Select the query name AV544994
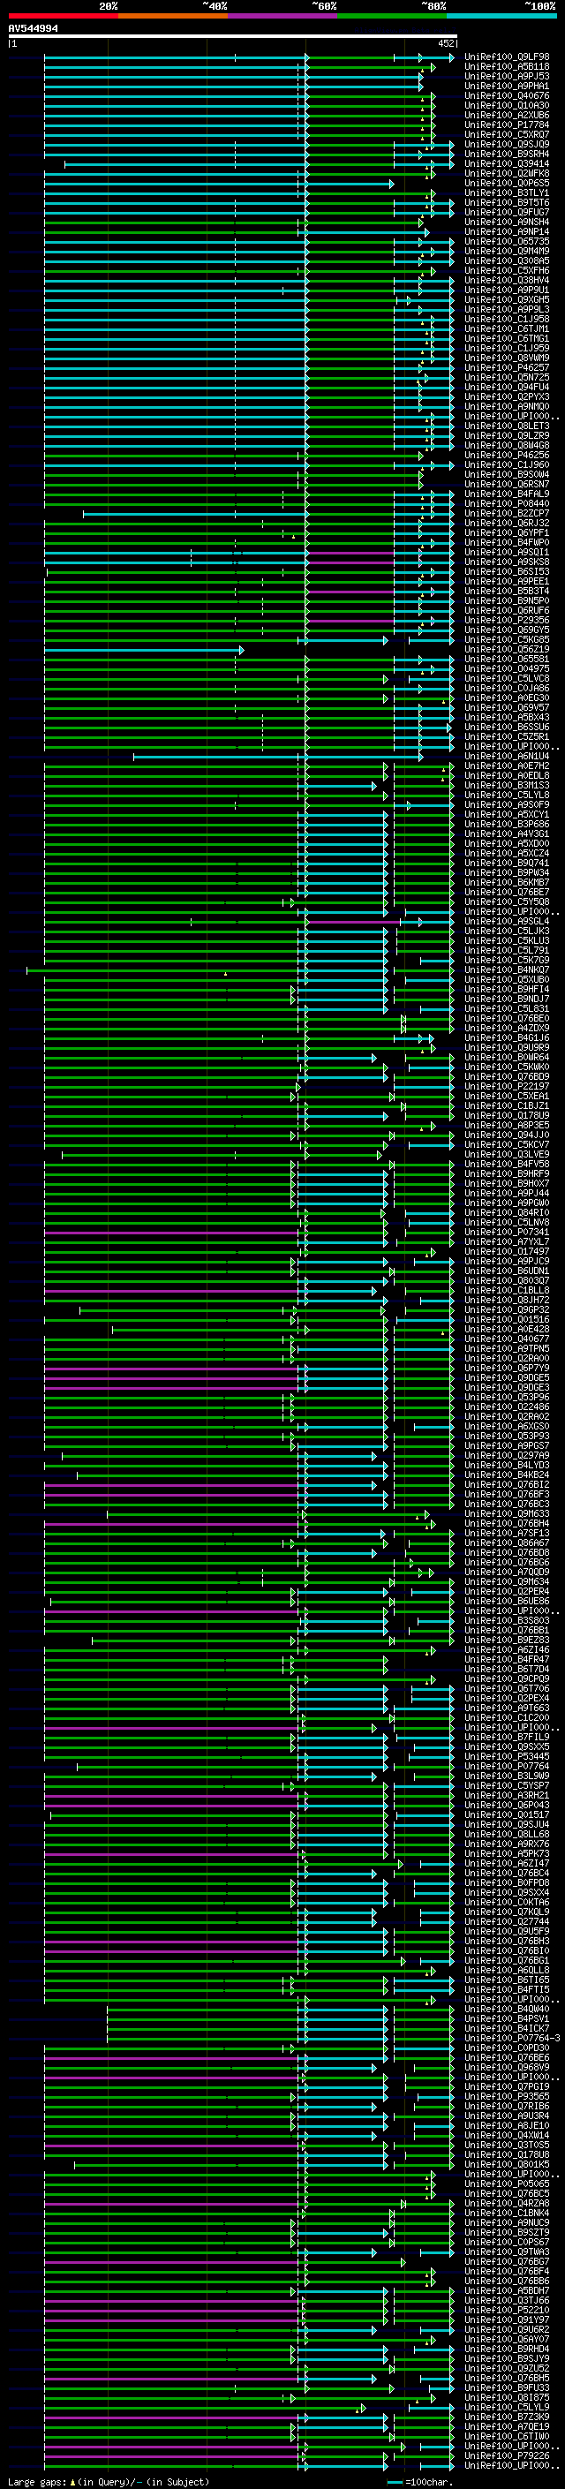 click(x=33, y=29)
